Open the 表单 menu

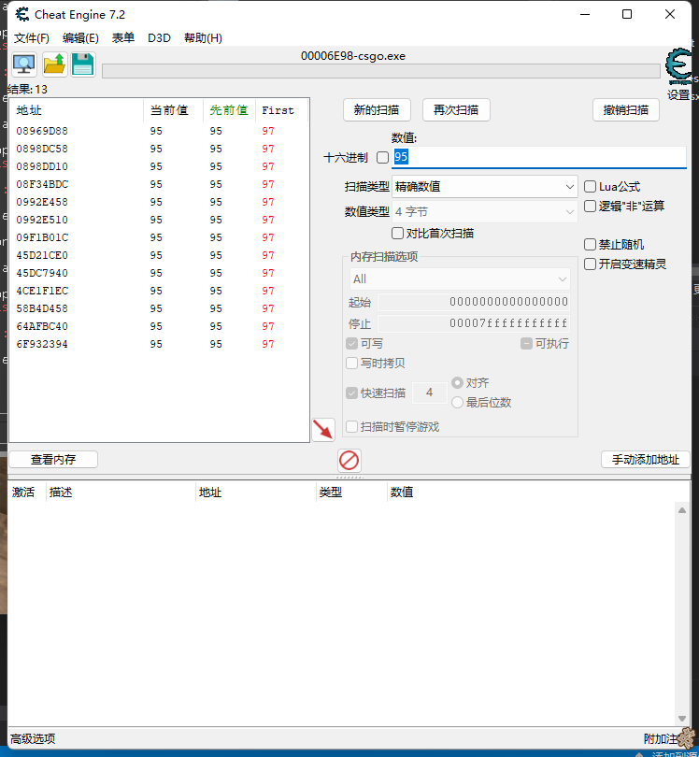123,37
